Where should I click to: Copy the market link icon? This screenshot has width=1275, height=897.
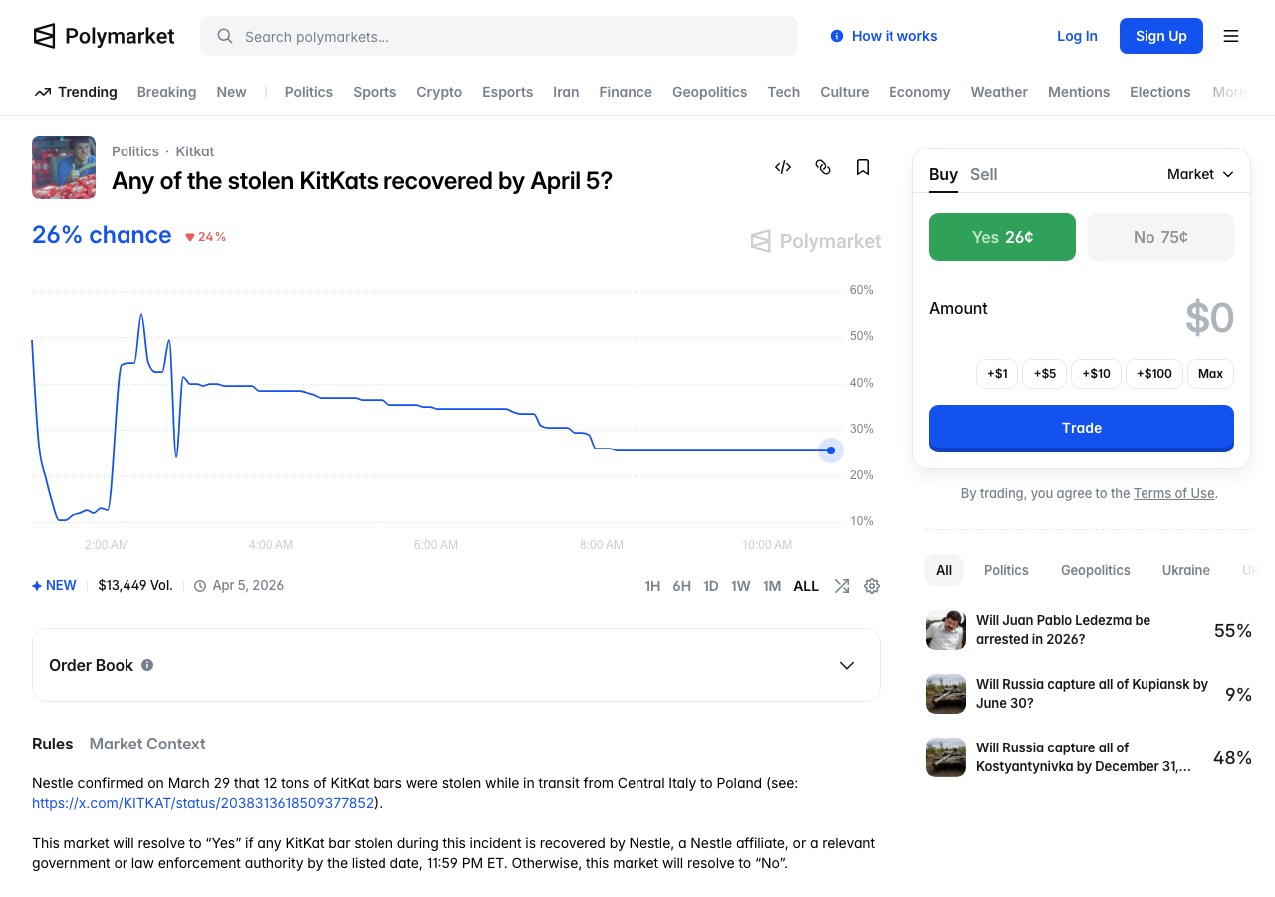click(x=823, y=167)
